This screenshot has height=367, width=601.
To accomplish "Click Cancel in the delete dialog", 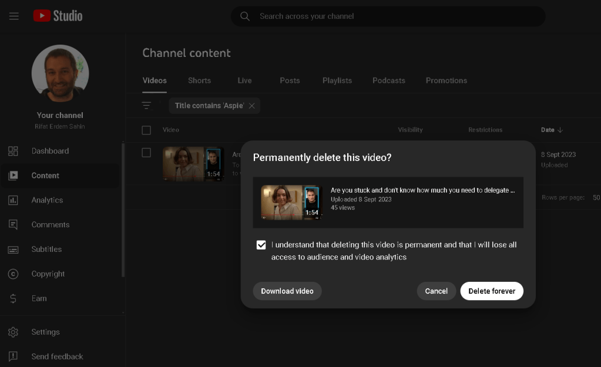I will point(436,291).
